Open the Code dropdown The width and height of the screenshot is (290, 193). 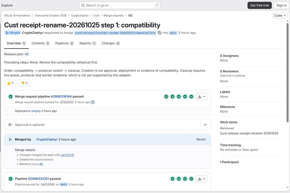(x=280, y=15)
